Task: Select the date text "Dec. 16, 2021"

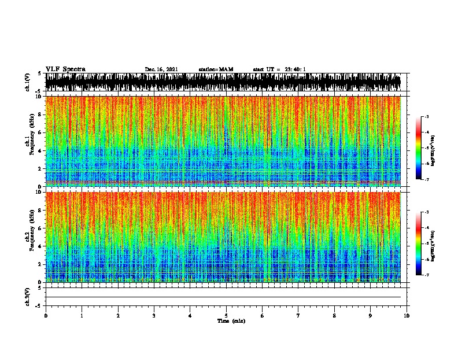Action: 161,69
